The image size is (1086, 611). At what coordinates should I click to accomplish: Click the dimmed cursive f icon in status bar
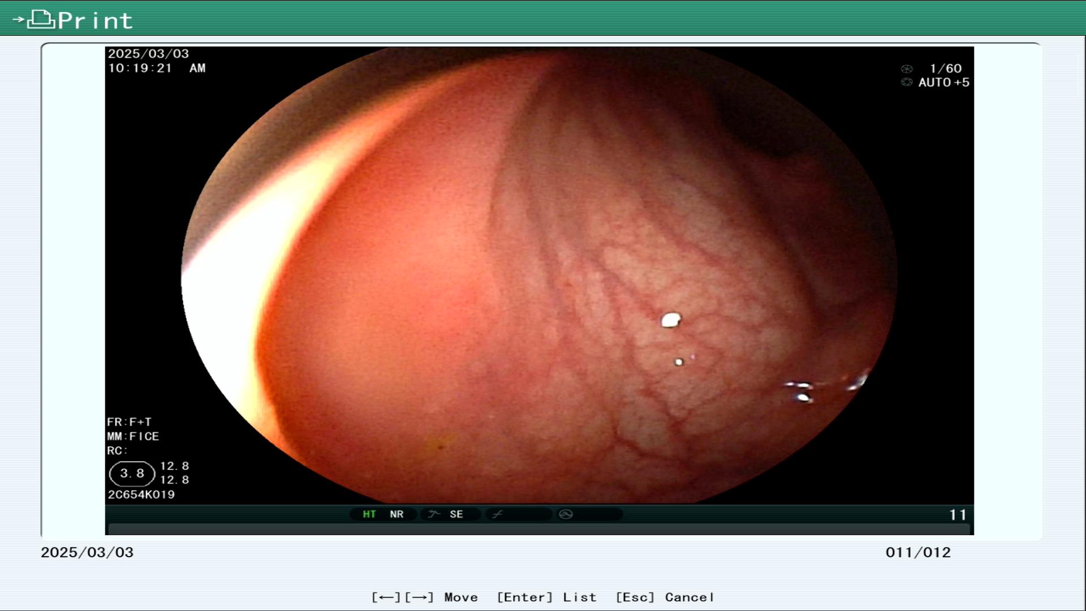(497, 514)
